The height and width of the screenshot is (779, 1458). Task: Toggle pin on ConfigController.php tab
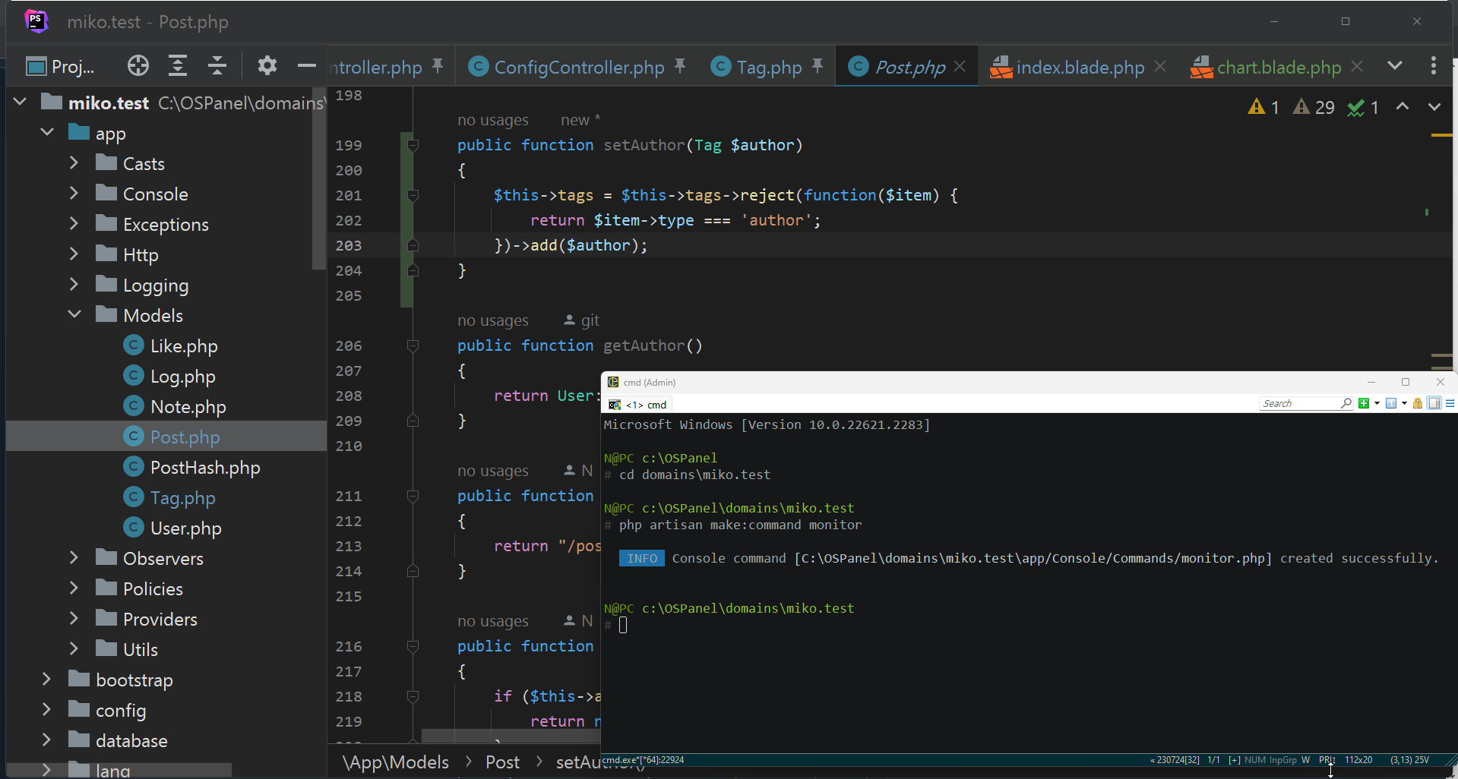click(x=680, y=66)
